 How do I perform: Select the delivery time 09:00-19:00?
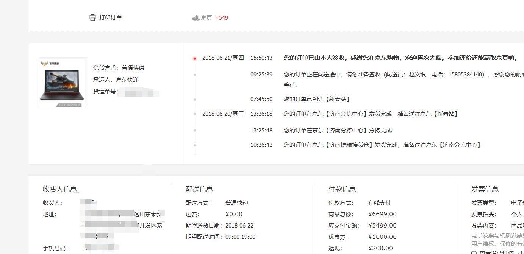point(240,237)
